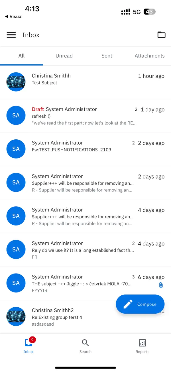
Task: Tap the SA avatar of the Draft email
Action: tap(16, 115)
